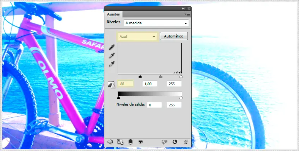The width and height of the screenshot is (299, 151).
Task: Click the output white level slider
Action: 181,98
